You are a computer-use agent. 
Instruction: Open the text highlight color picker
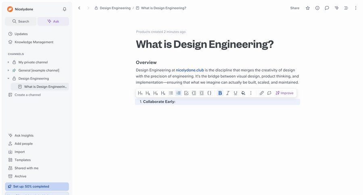pyautogui.click(x=243, y=93)
